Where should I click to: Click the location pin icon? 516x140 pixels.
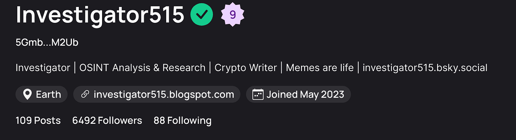pos(27,95)
